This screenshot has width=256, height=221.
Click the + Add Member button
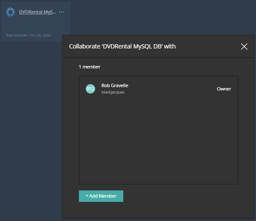click(x=101, y=196)
